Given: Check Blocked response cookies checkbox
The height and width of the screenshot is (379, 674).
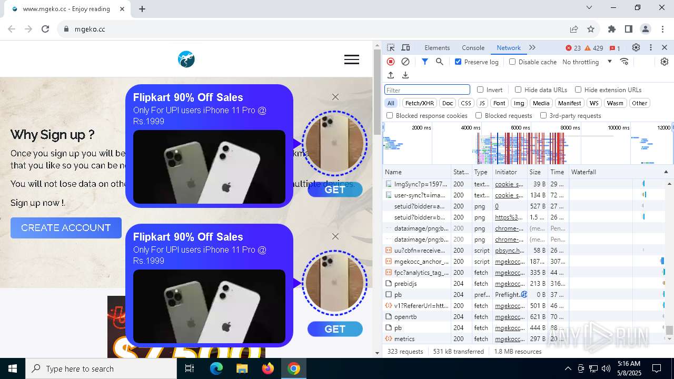Looking at the screenshot, I should pyautogui.click(x=390, y=115).
